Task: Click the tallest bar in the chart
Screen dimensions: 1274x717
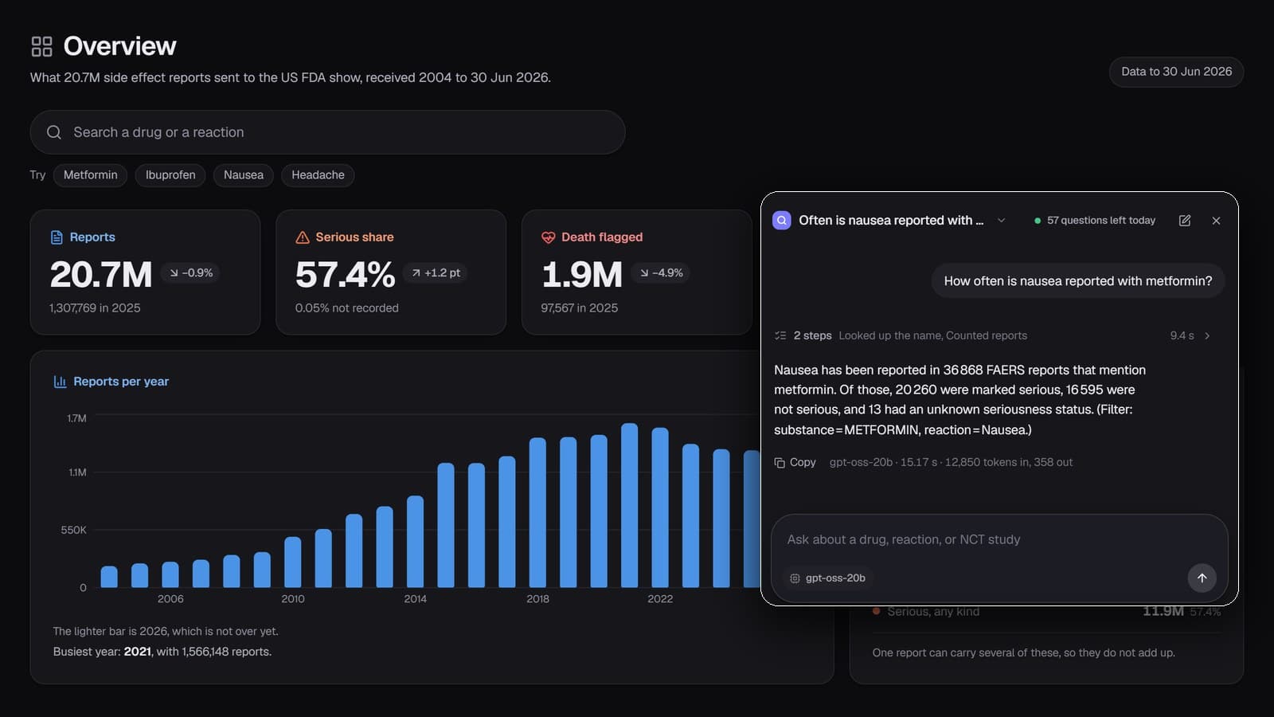Action: 629,505
